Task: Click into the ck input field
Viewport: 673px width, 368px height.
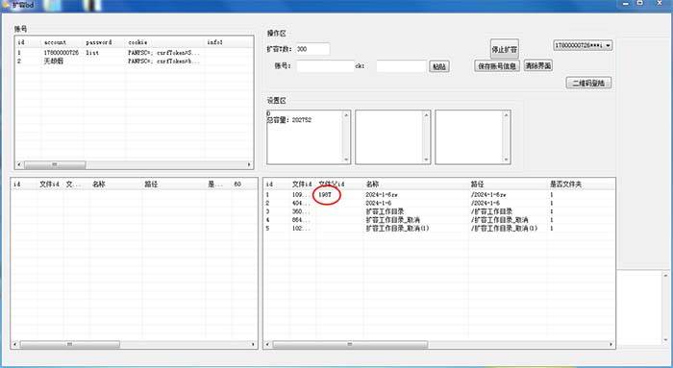Action: [402, 66]
